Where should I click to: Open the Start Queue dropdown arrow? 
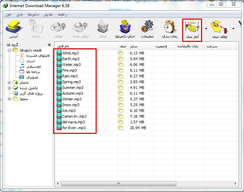pyautogui.click(x=206, y=29)
